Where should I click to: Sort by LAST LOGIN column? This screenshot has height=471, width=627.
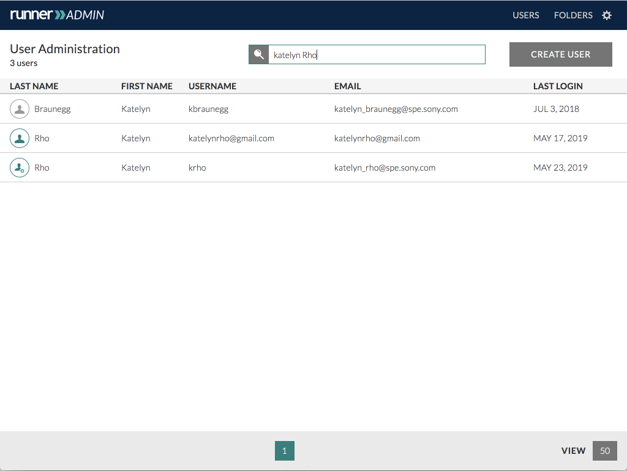click(x=558, y=86)
